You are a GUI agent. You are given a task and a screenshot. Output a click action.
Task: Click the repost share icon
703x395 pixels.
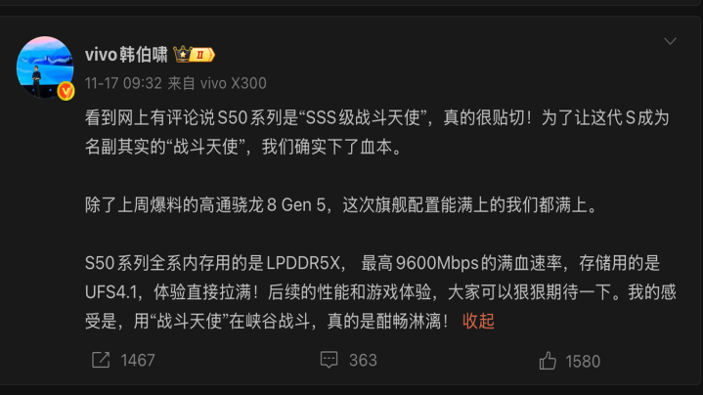coord(101,360)
